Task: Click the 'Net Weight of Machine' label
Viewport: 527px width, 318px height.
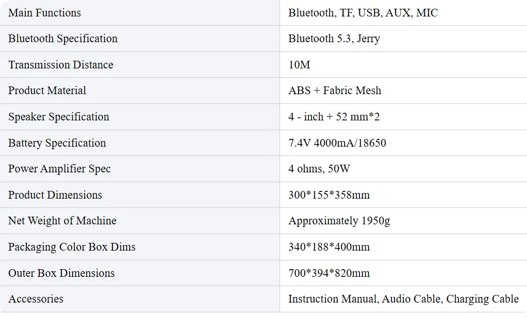Action: (62, 221)
